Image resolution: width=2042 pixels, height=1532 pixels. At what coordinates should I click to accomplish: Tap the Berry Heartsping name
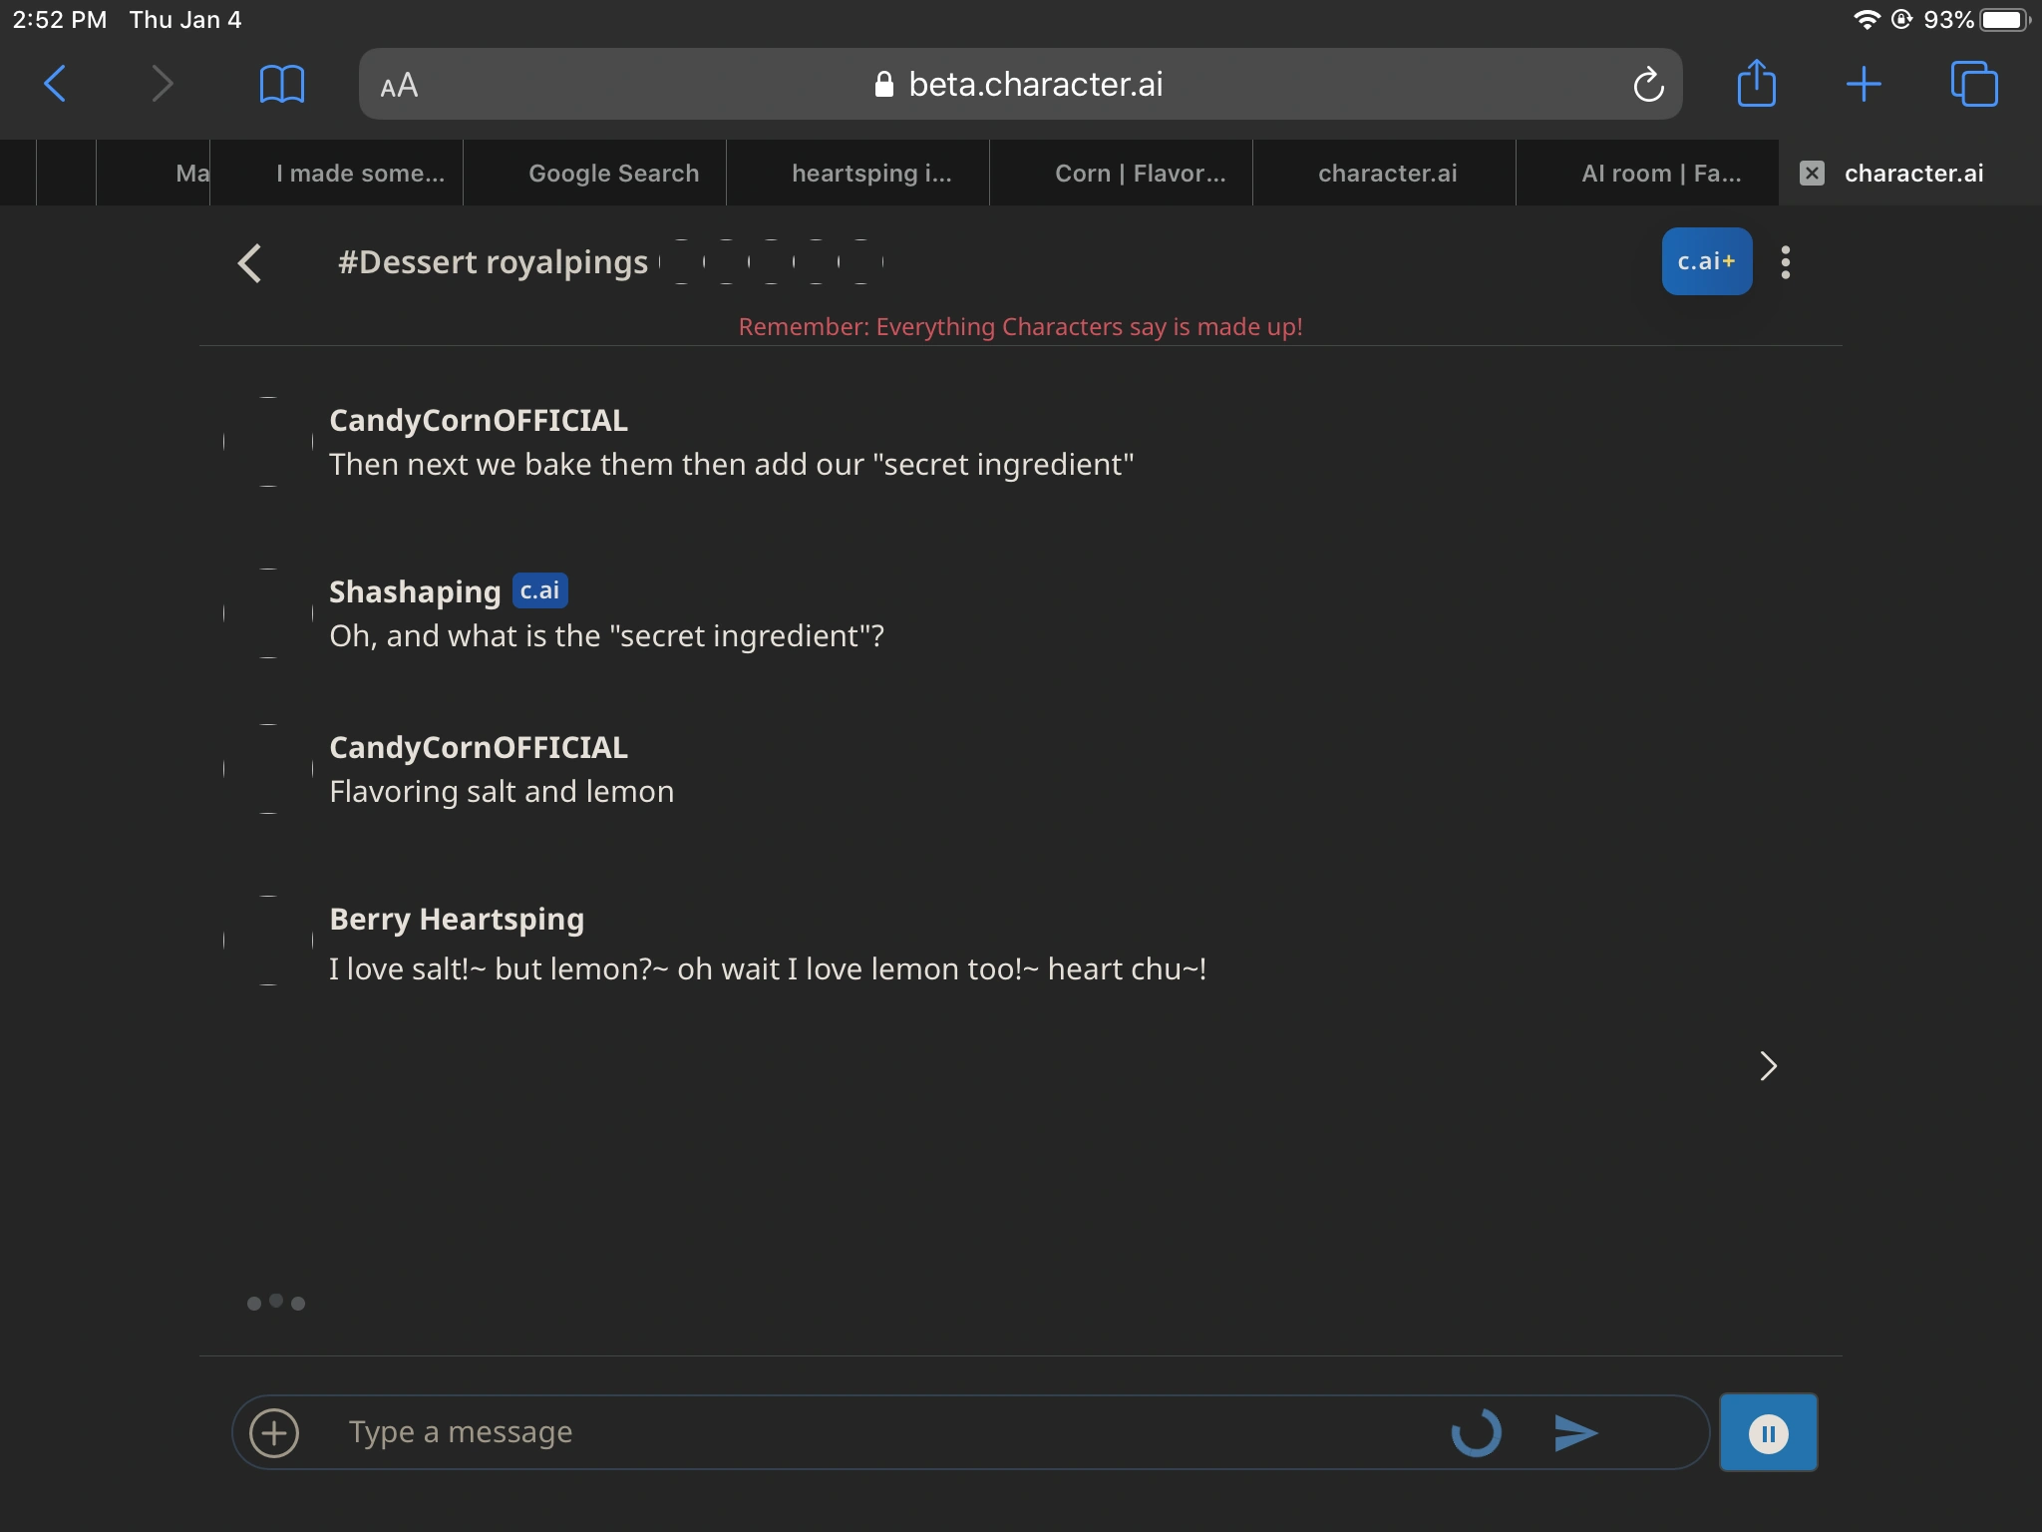click(457, 919)
